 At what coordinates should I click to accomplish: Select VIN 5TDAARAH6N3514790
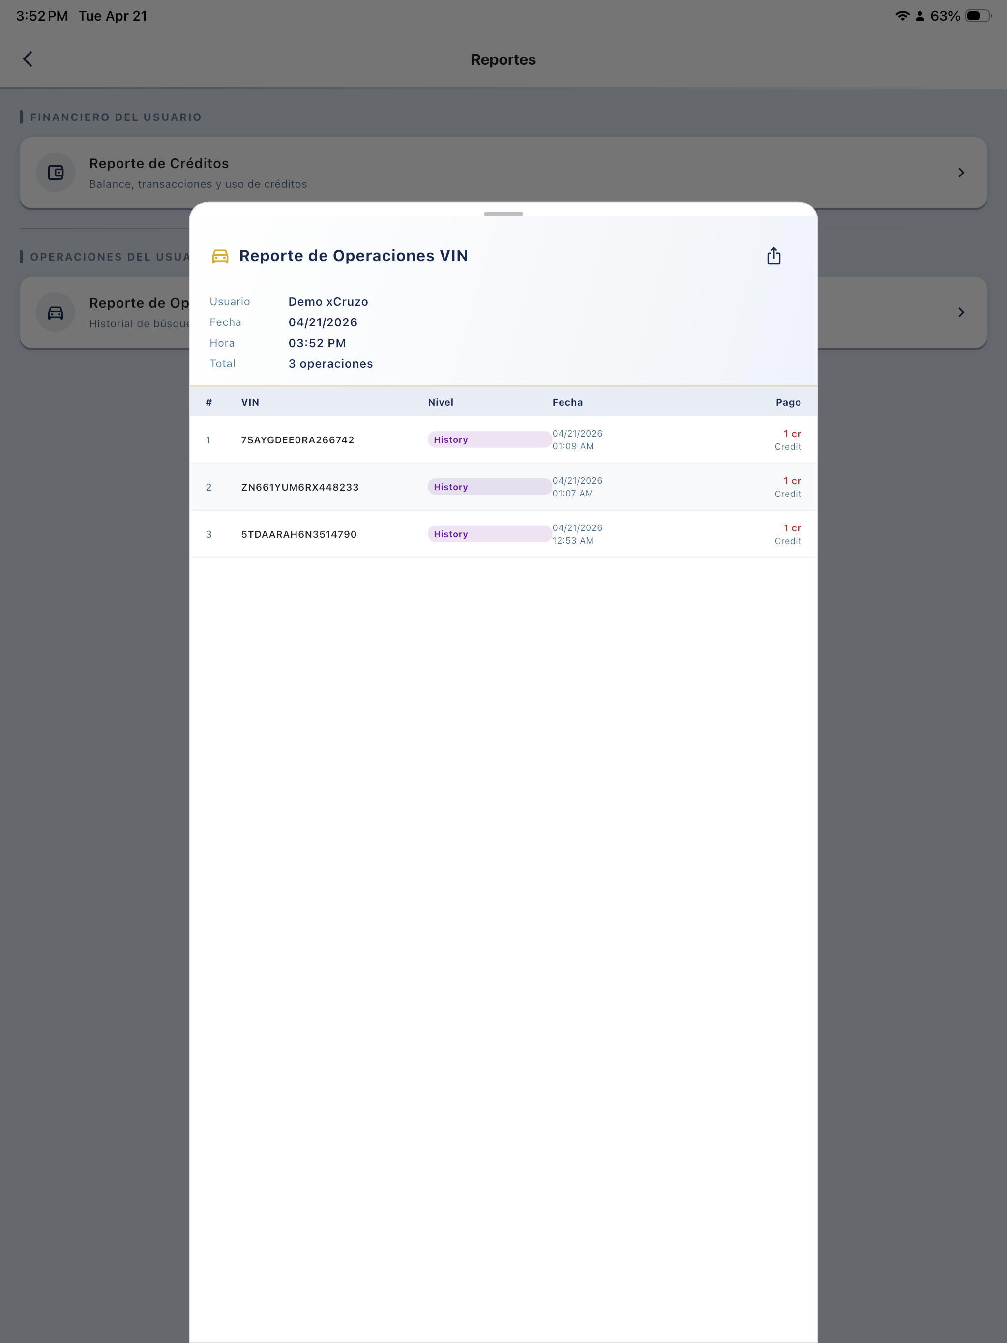pyautogui.click(x=299, y=534)
